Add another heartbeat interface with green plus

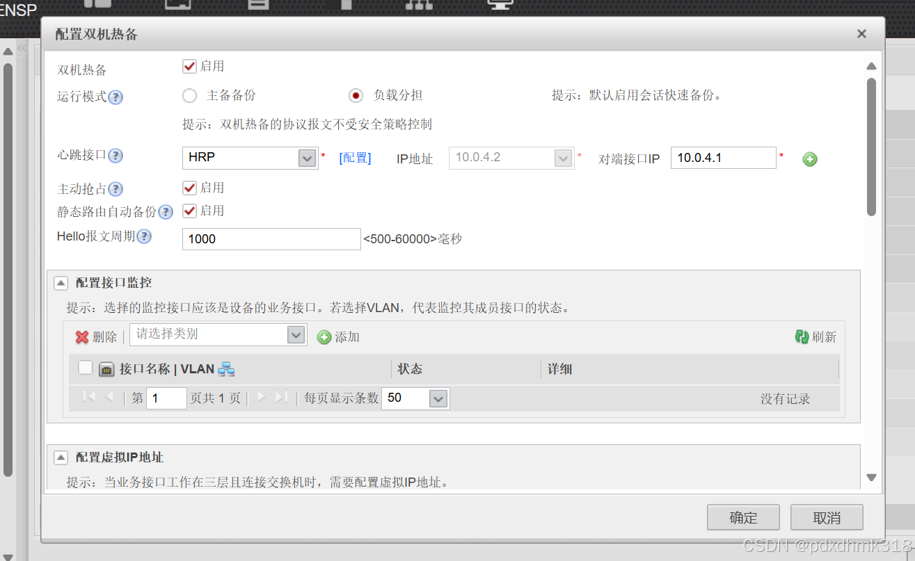(x=809, y=159)
